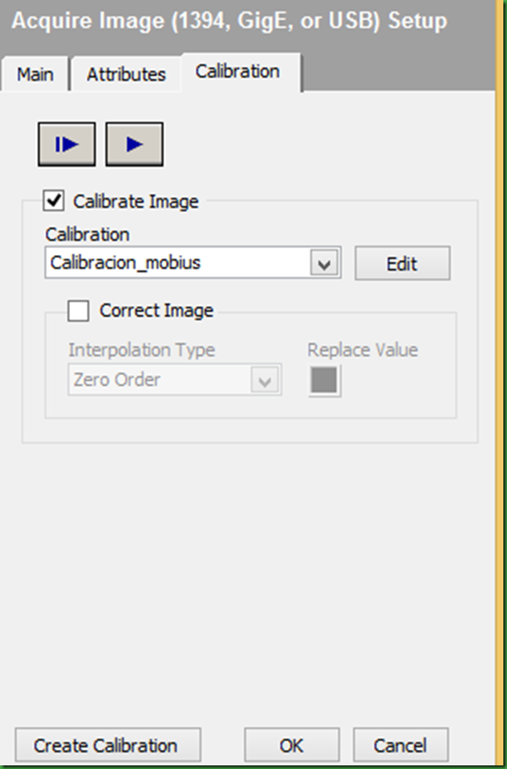507x769 pixels.
Task: Select the Calibration tab
Action: point(238,72)
